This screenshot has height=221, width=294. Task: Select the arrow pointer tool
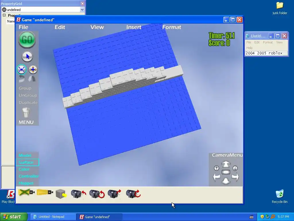27,56
